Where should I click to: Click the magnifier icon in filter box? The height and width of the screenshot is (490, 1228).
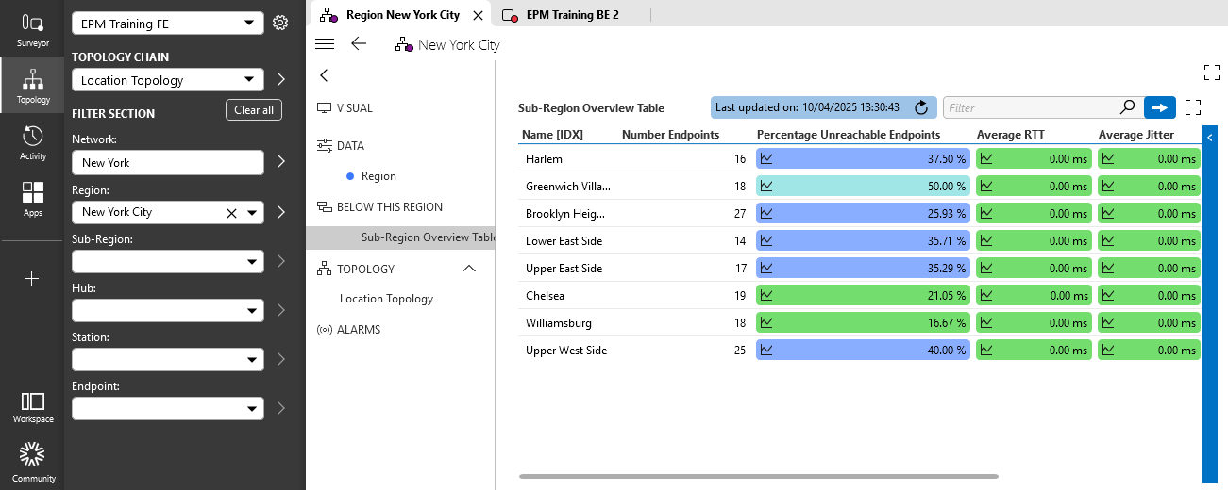click(1127, 107)
